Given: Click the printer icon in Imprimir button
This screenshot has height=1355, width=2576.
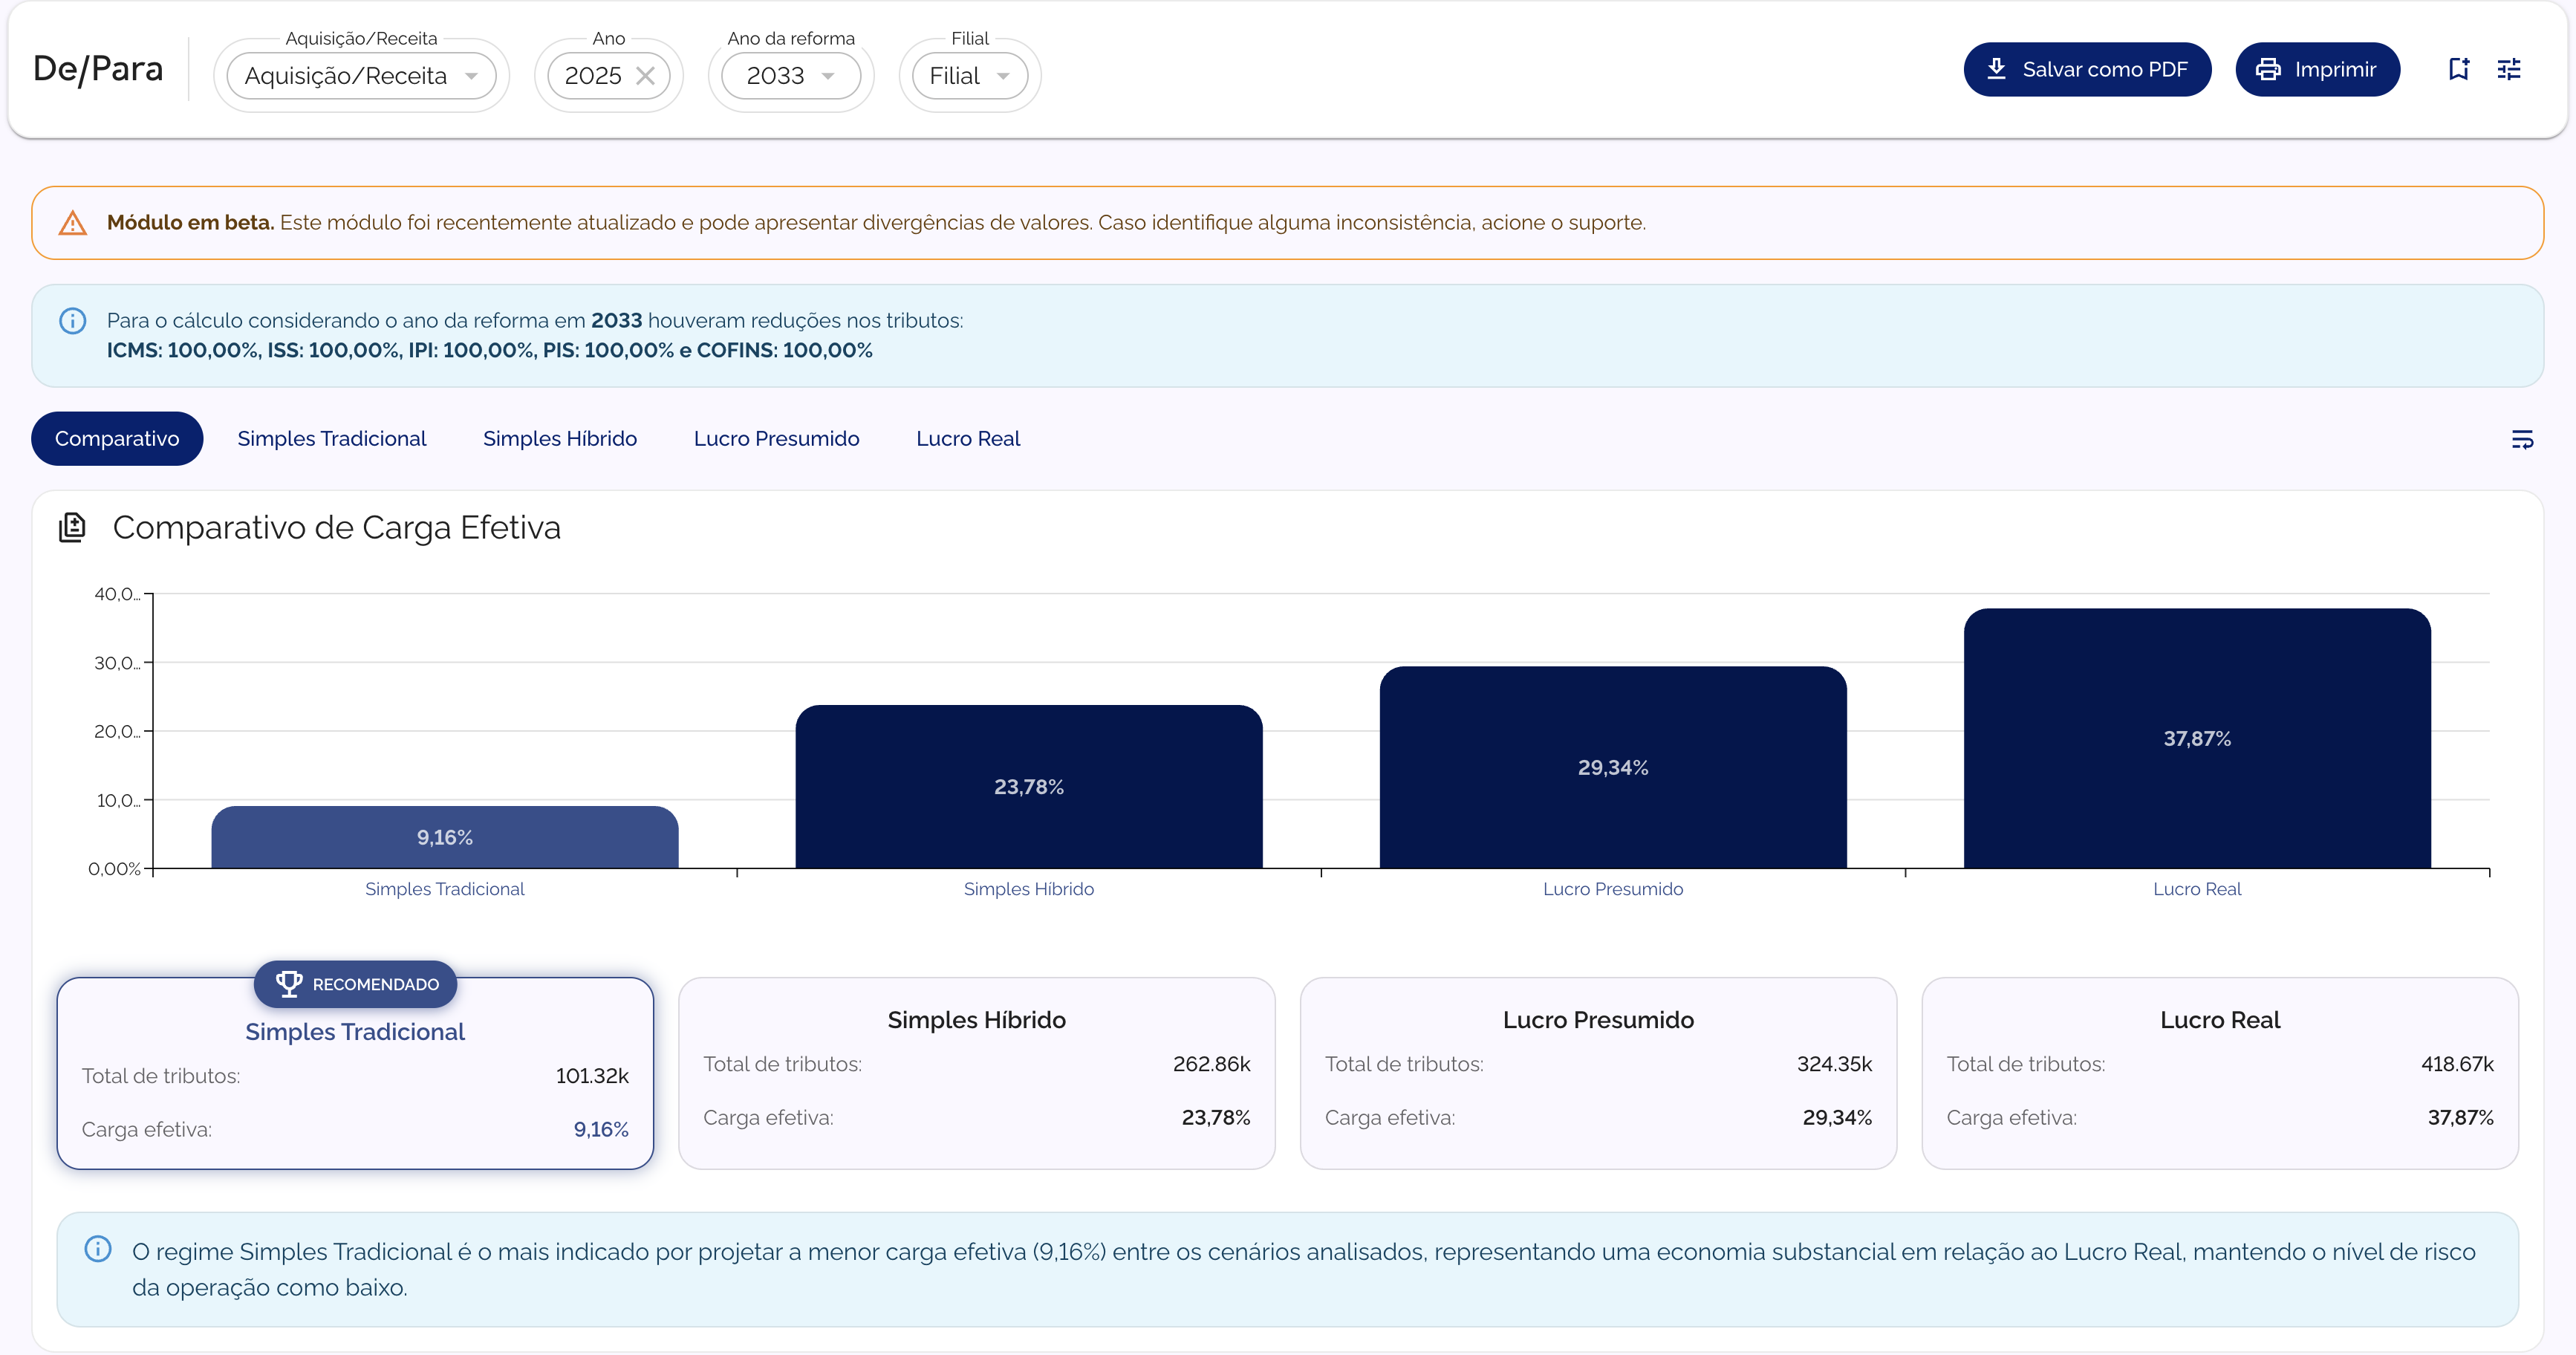Looking at the screenshot, I should 2268,69.
